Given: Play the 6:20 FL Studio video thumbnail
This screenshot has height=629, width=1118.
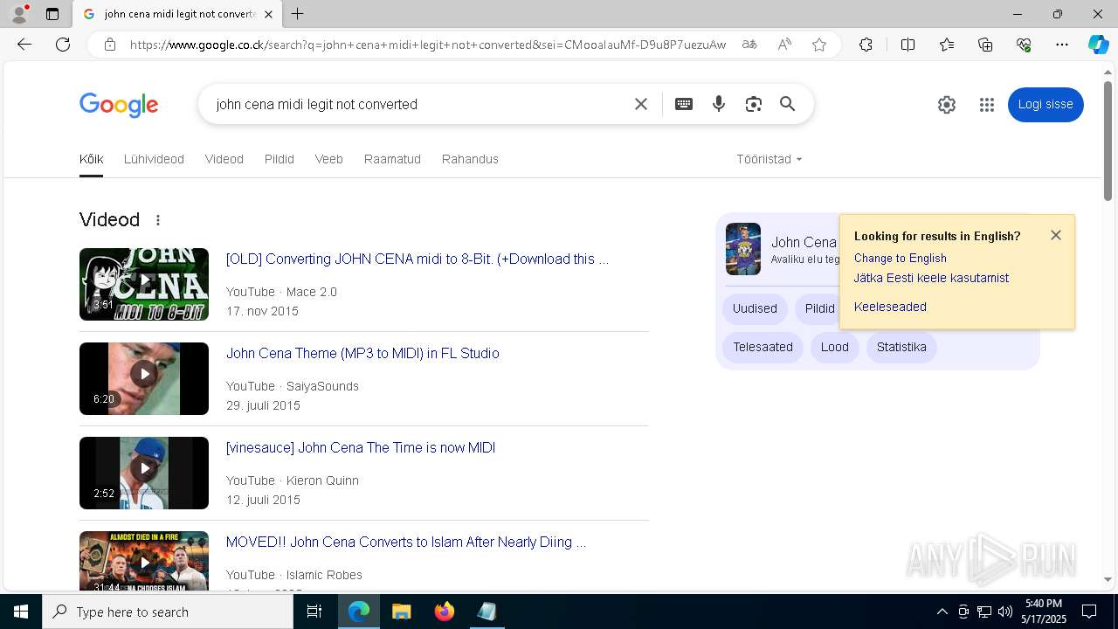Looking at the screenshot, I should tap(144, 378).
